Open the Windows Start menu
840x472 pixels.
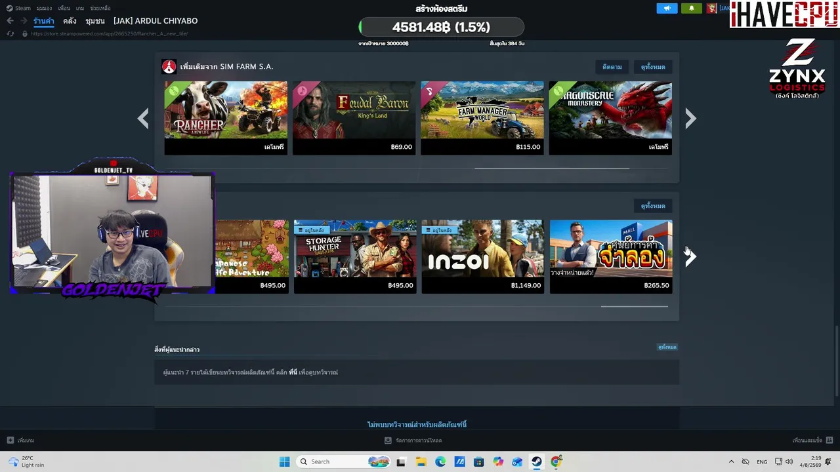point(284,462)
